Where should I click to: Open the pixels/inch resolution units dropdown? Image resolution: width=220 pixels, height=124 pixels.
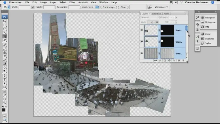[90, 7]
